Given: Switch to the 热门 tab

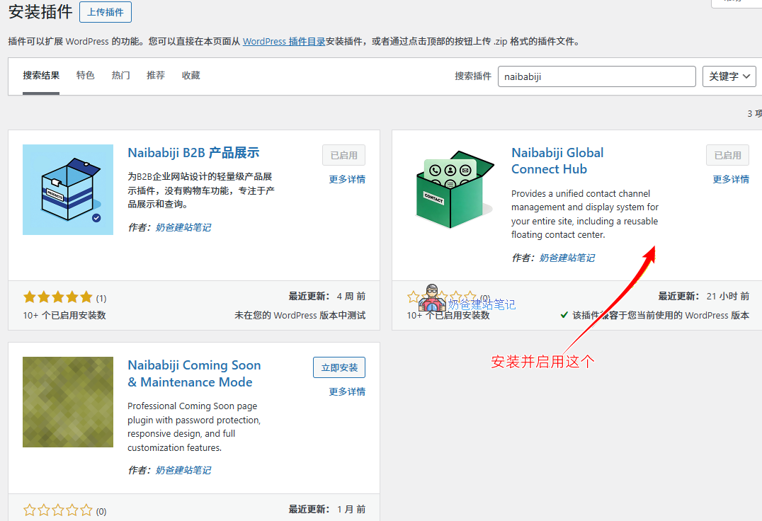Looking at the screenshot, I should coord(120,74).
